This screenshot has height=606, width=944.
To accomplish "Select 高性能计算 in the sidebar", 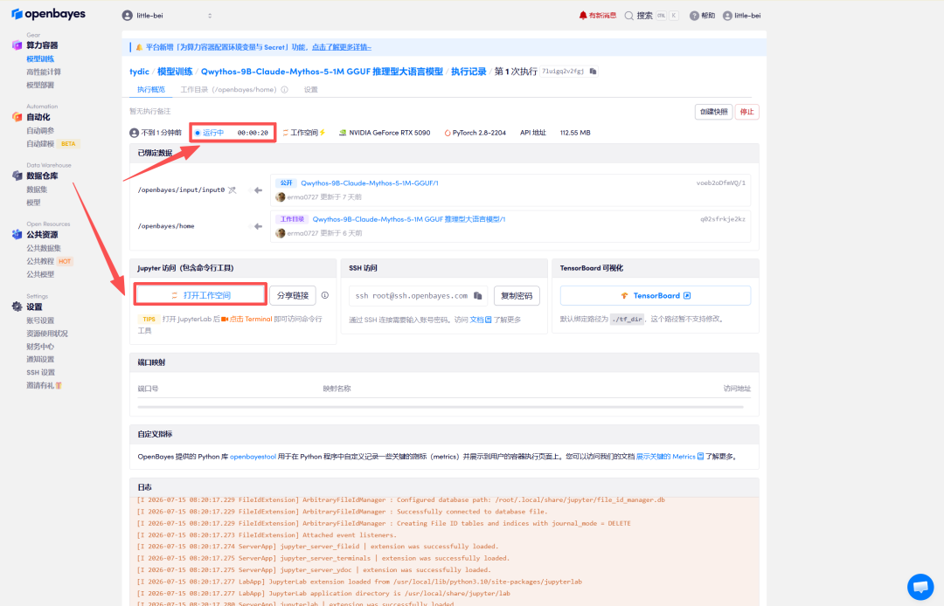I will [44, 72].
